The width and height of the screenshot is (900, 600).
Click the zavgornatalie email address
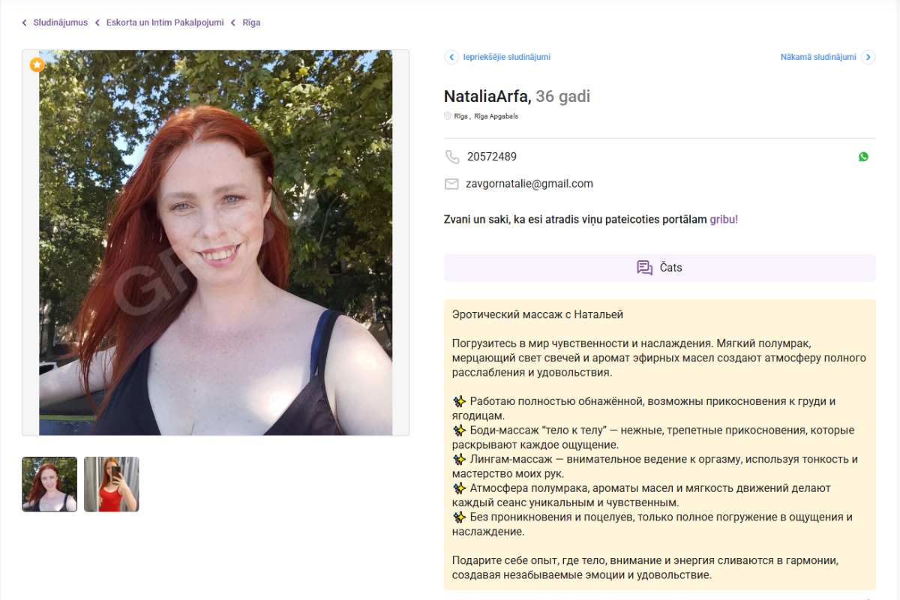(x=529, y=184)
